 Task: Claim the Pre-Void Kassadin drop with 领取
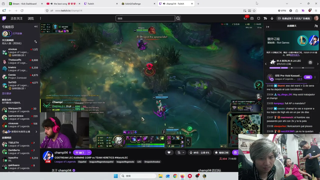(308, 77)
